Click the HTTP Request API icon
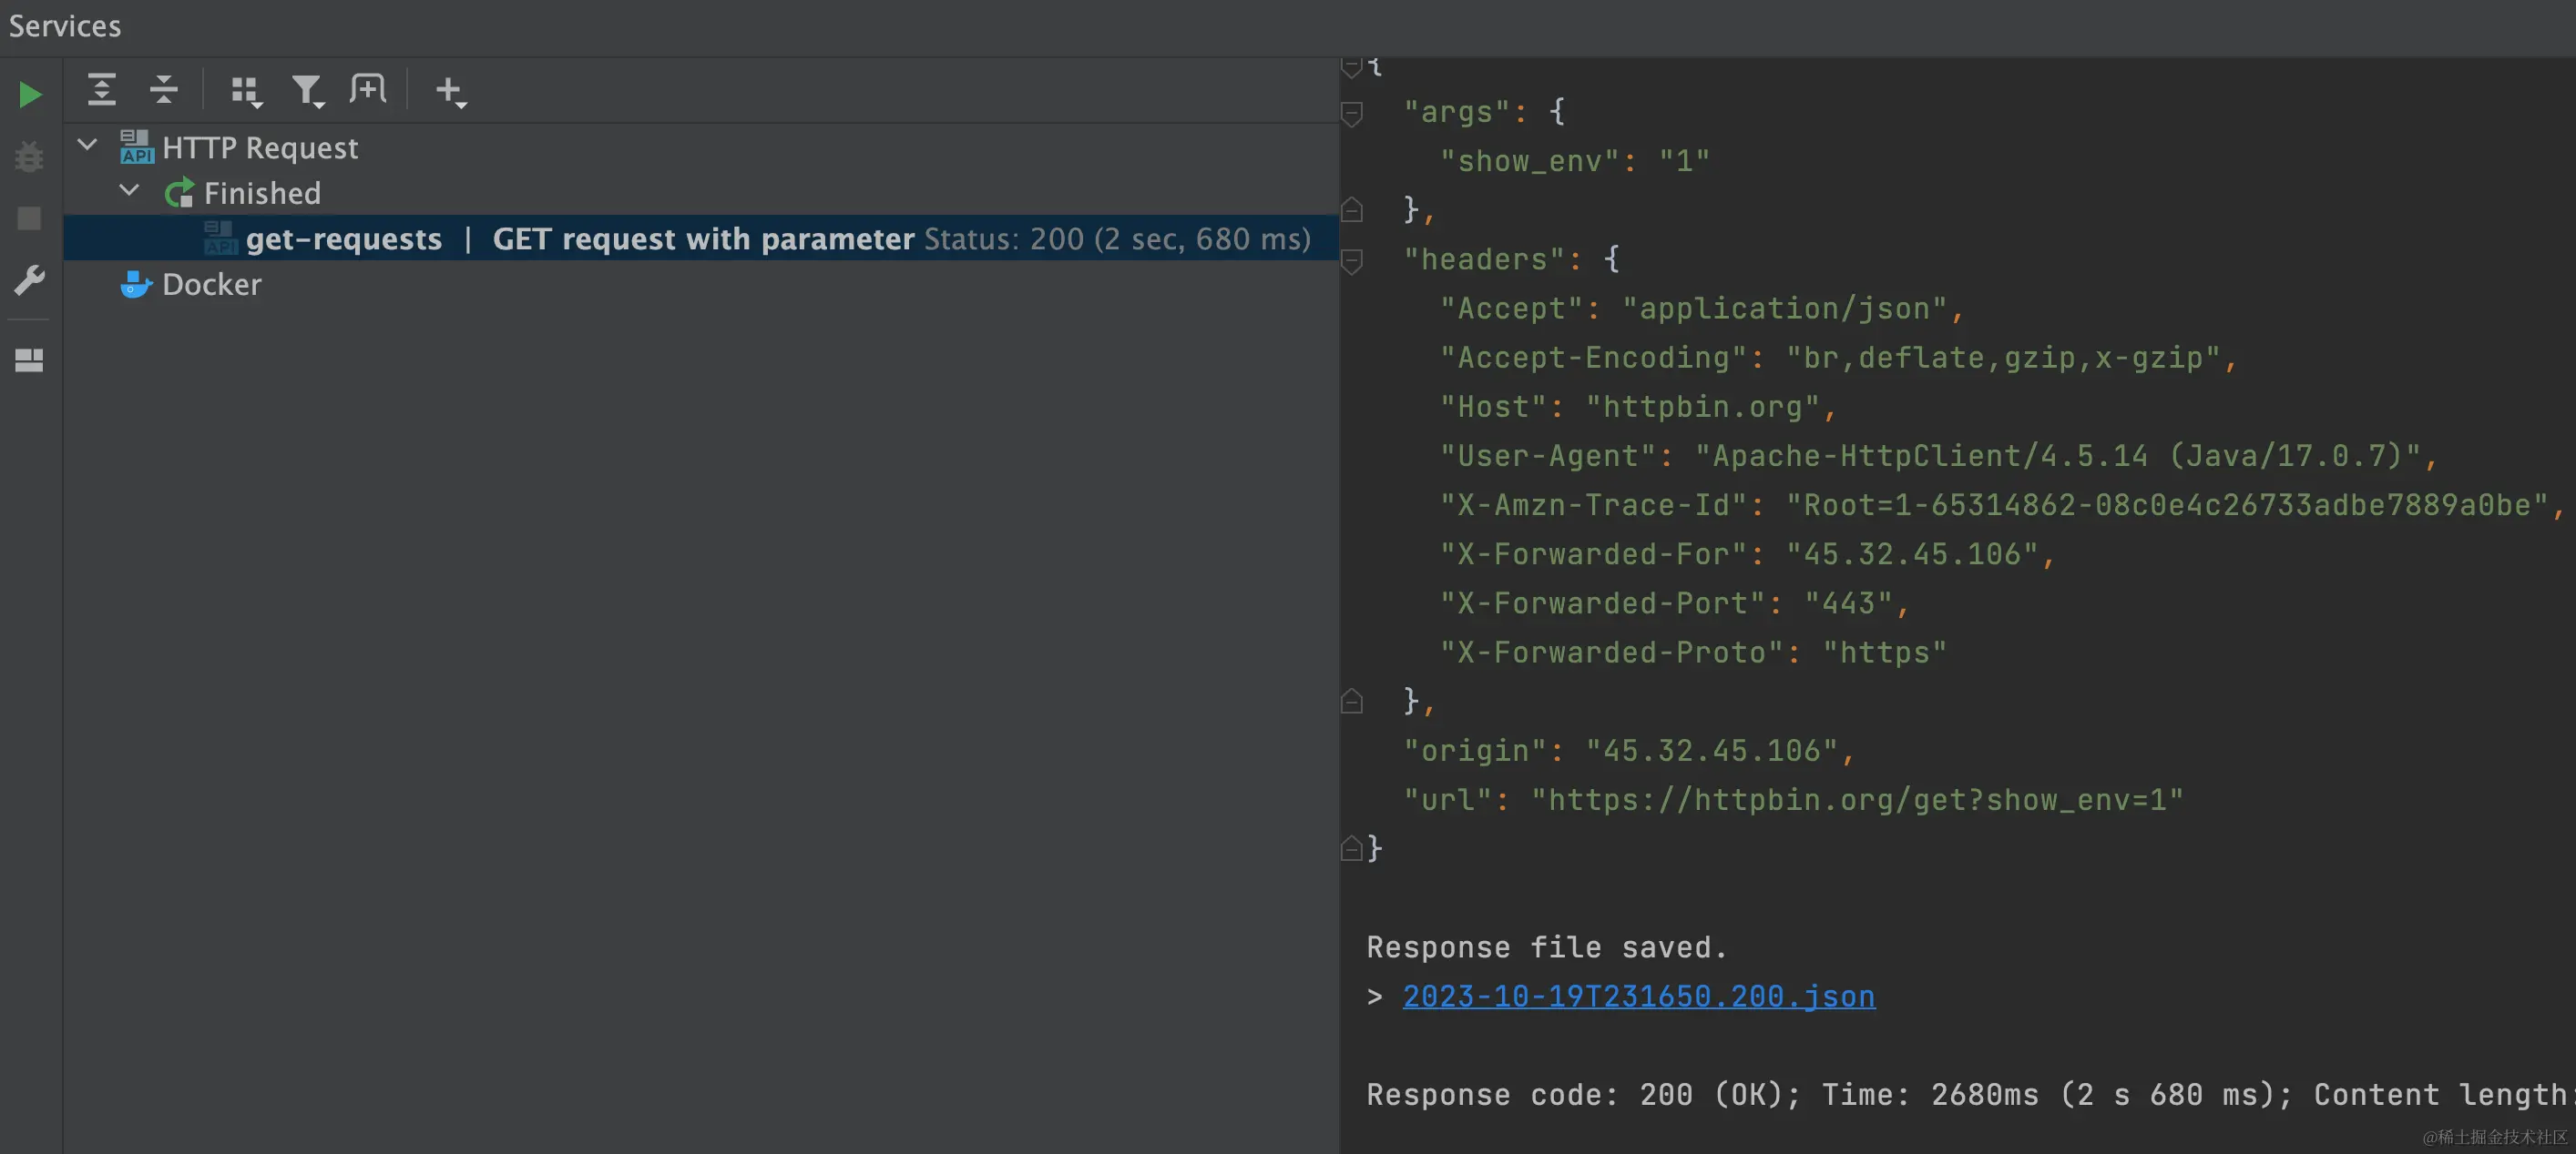The width and height of the screenshot is (2576, 1154). [x=136, y=147]
